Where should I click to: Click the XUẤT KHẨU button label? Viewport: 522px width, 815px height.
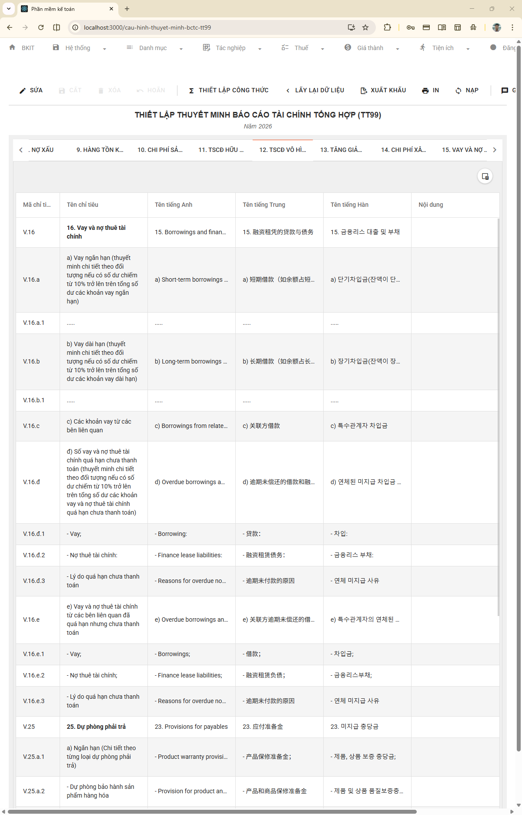388,90
